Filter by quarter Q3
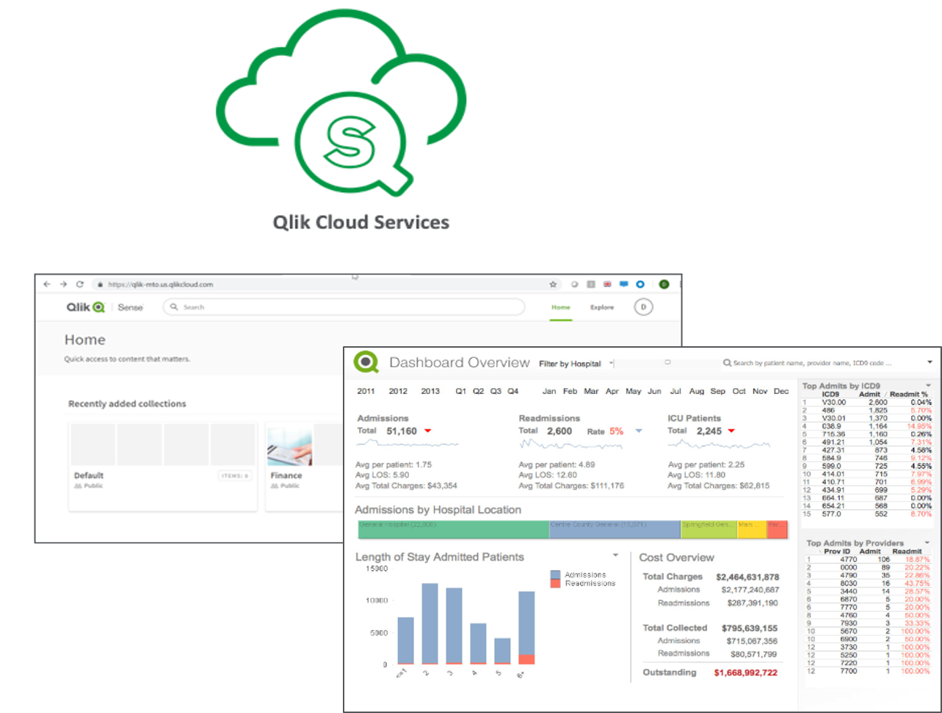Image resolution: width=942 pixels, height=713 pixels. click(496, 392)
